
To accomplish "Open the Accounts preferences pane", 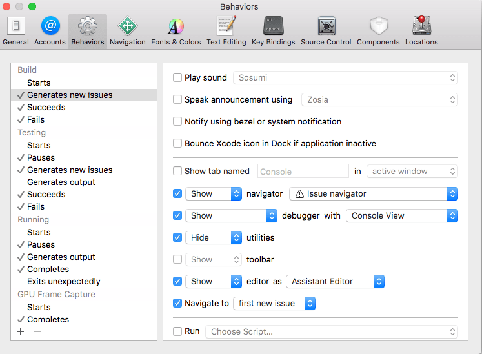I will [x=50, y=31].
